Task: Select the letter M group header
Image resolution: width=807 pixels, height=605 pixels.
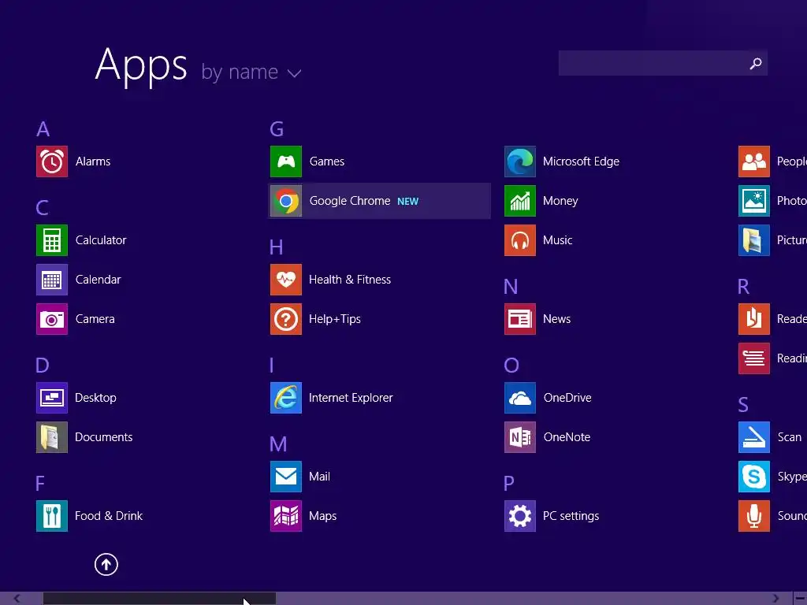Action: click(278, 444)
